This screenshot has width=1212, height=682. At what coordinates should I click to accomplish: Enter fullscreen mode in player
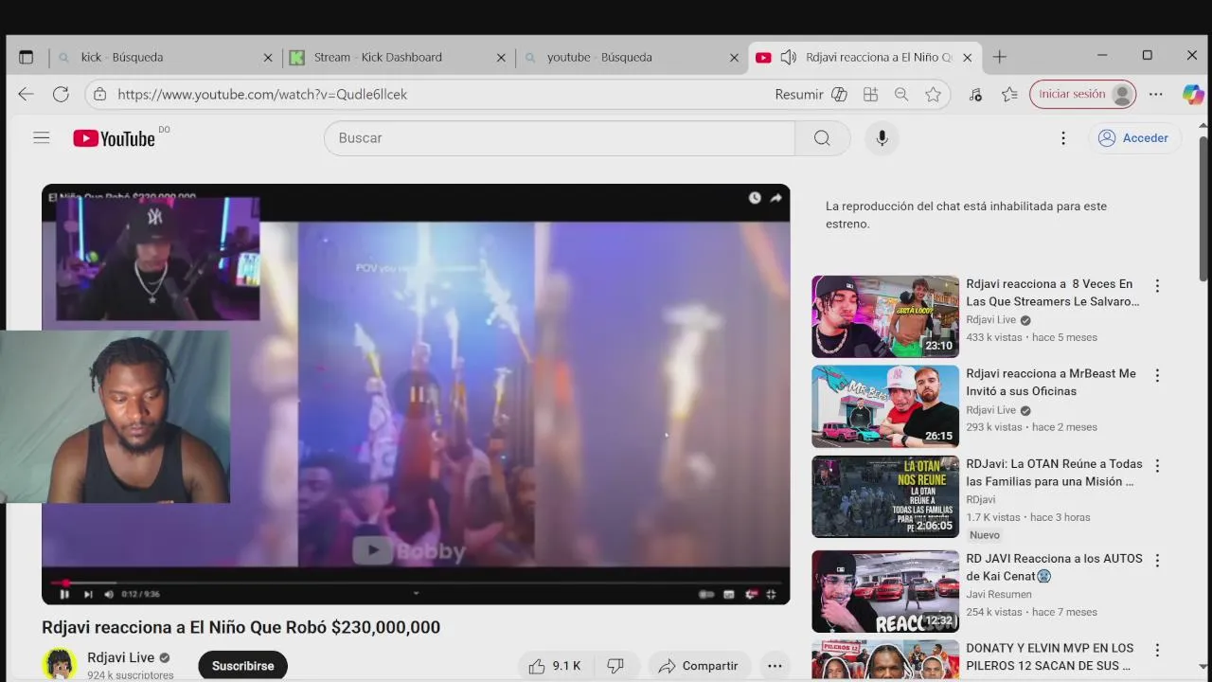[x=772, y=594]
